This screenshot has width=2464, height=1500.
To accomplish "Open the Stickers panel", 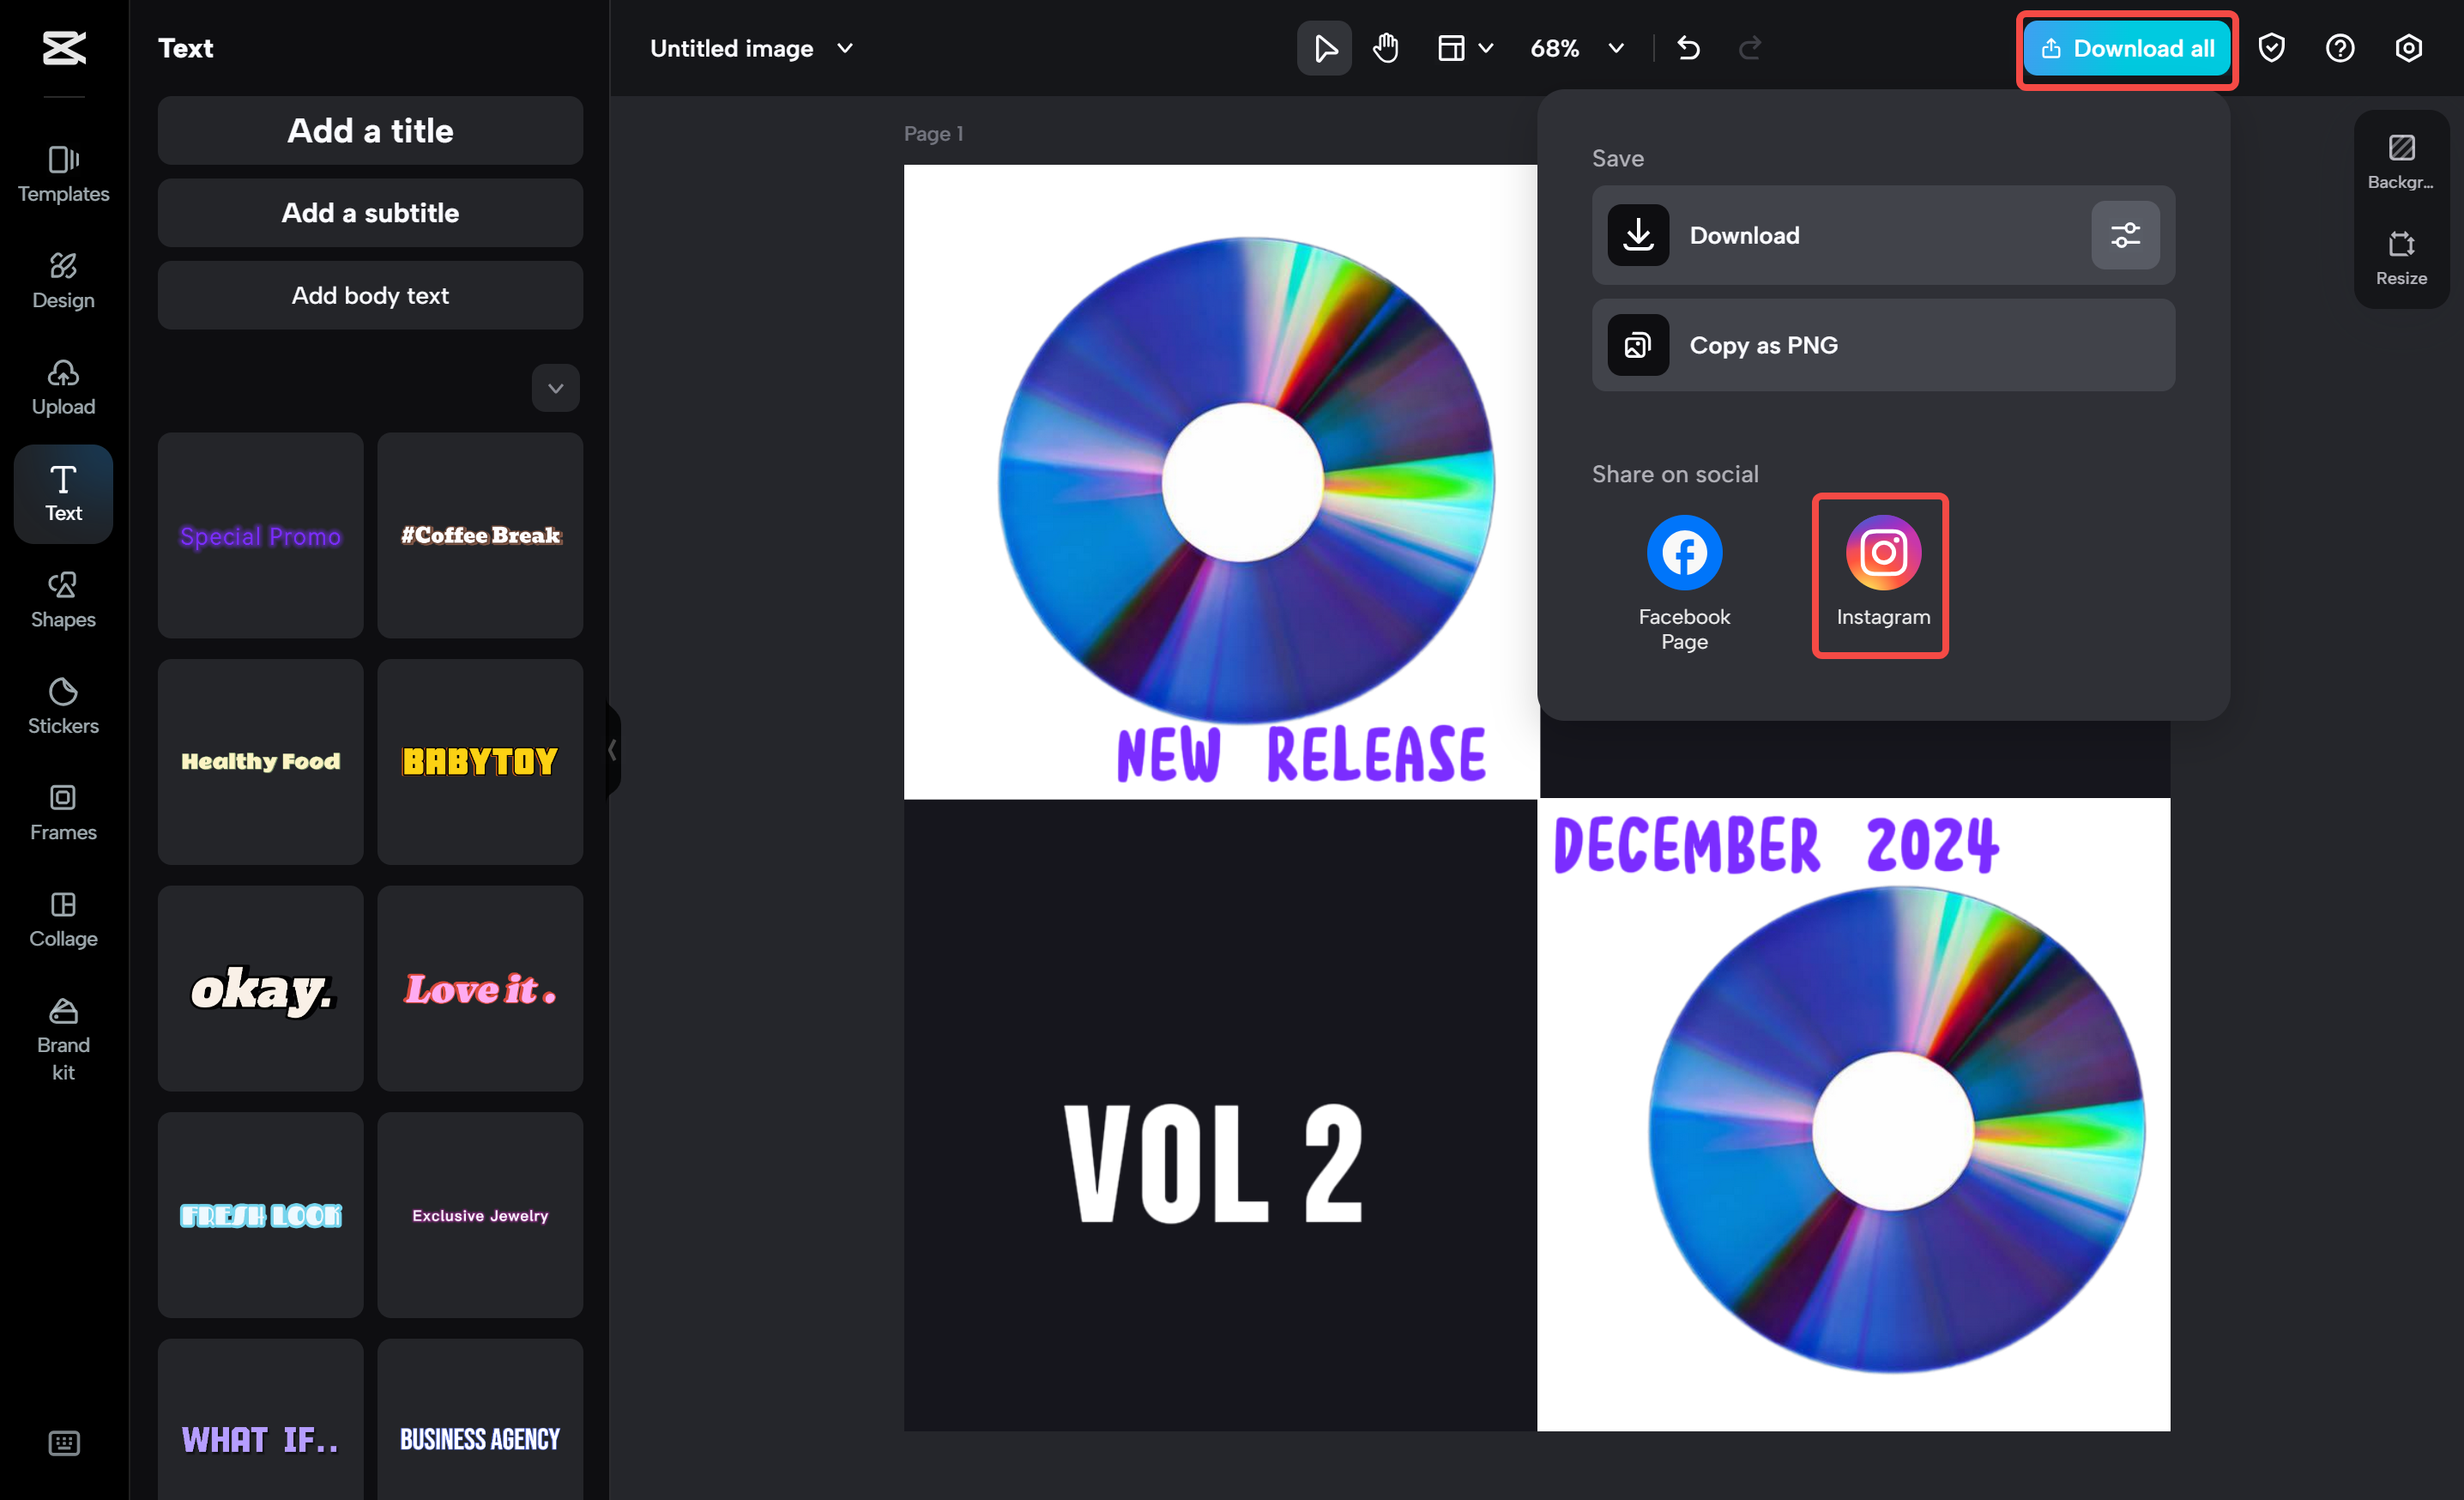I will [62, 706].
